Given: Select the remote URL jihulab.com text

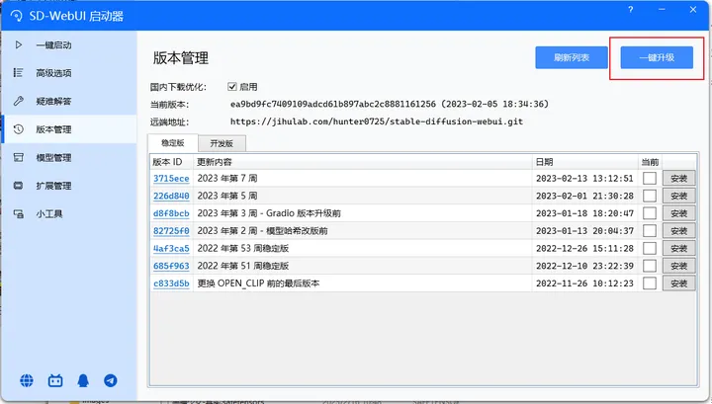Looking at the screenshot, I should pyautogui.click(x=377, y=121).
